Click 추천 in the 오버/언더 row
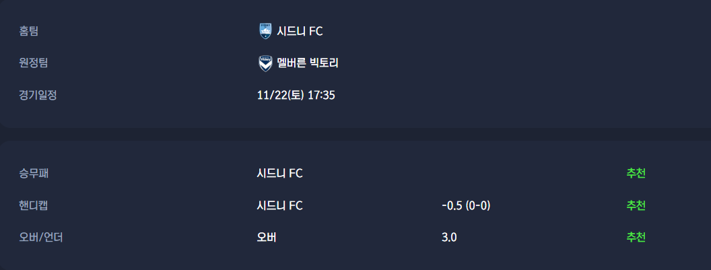Viewport: 711px width, 270px height. (x=636, y=238)
